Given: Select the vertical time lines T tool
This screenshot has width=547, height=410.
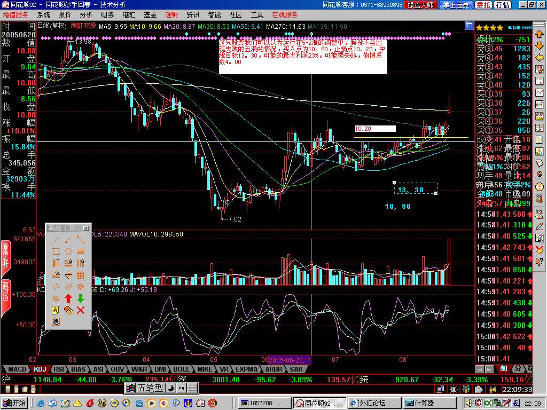Looking at the screenshot, I should coord(56,263).
